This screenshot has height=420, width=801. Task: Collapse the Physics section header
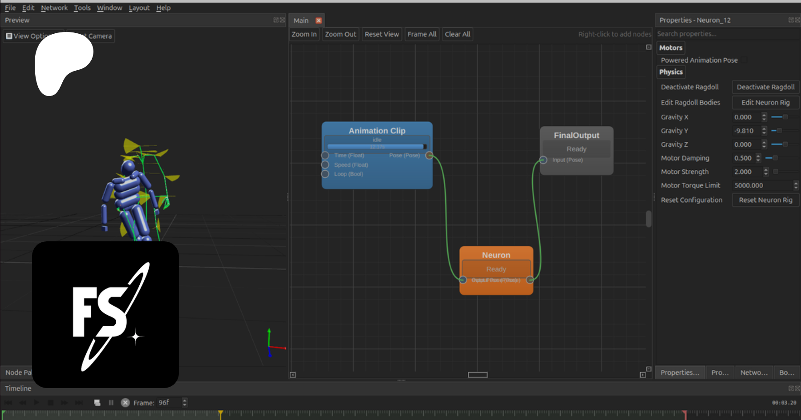coord(671,72)
